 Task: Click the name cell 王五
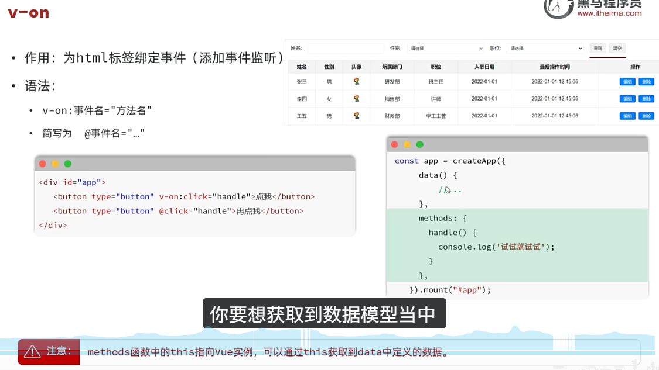pos(302,116)
